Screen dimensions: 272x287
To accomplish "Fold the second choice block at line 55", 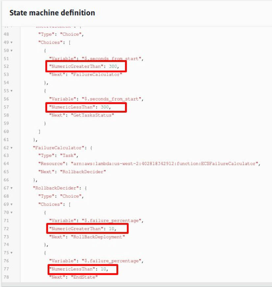I will coord(12,91).
